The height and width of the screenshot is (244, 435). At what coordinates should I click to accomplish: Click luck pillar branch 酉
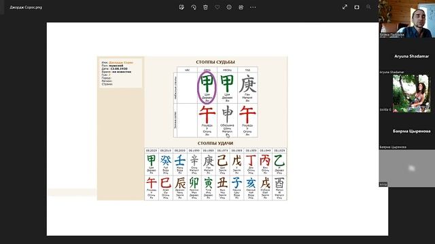279,183
